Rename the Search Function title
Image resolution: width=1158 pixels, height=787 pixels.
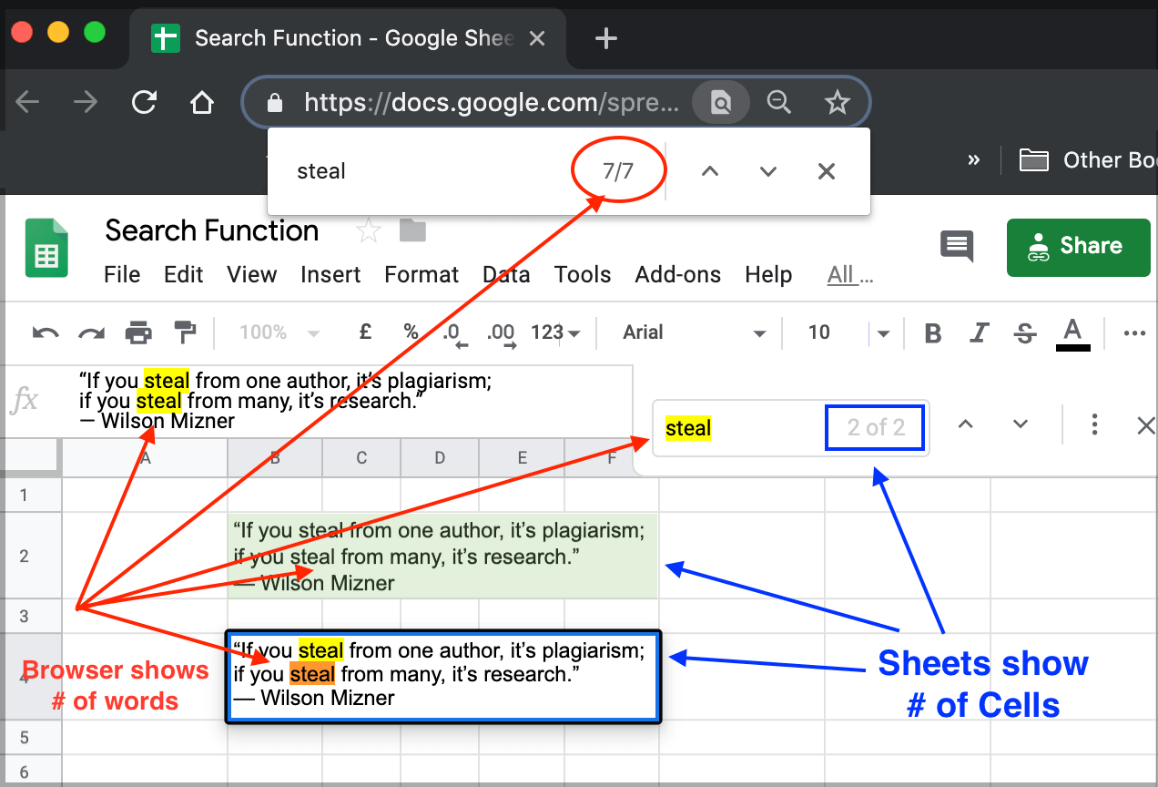click(212, 230)
